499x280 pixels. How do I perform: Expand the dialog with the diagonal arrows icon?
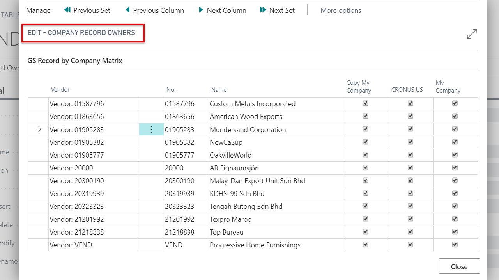click(x=472, y=34)
